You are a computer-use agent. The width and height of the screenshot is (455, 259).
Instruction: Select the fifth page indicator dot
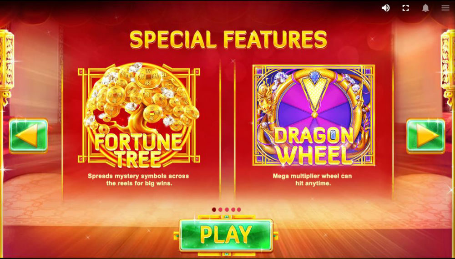pyautogui.click(x=239, y=210)
